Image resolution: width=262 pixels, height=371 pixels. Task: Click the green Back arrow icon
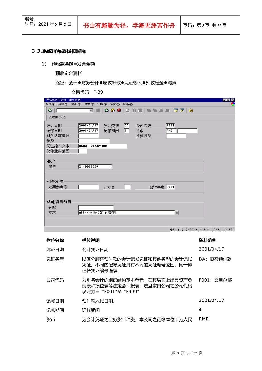[x=106, y=110]
